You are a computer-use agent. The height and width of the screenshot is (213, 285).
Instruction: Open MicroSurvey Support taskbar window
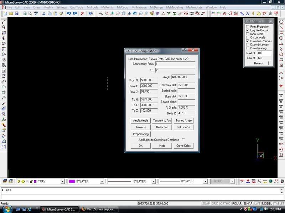[x=99, y=209]
